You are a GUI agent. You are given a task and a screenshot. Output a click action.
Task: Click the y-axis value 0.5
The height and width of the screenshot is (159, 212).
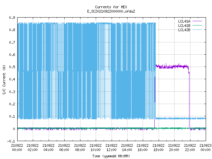(x=12, y=67)
